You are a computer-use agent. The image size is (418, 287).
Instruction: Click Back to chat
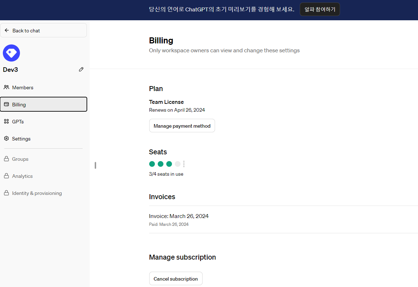click(x=26, y=30)
